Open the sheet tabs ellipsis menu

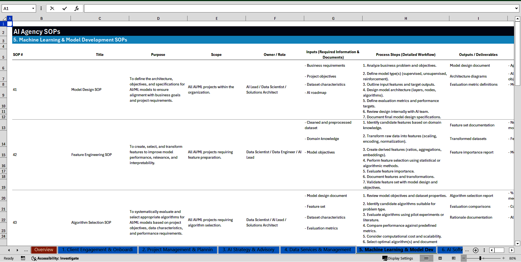point(26,250)
